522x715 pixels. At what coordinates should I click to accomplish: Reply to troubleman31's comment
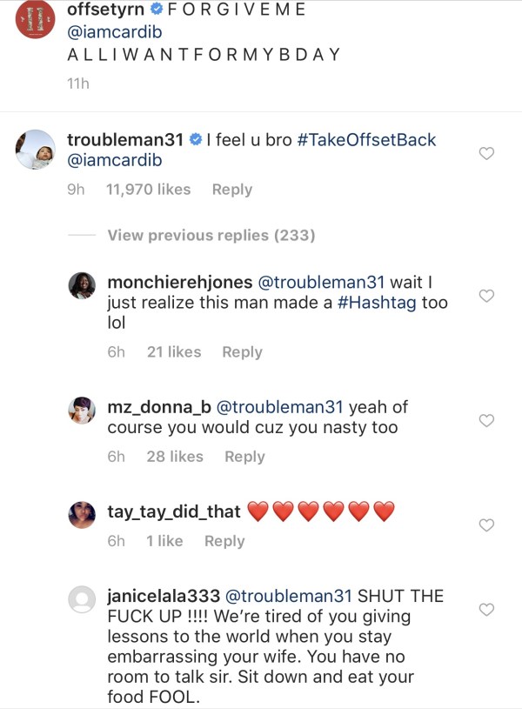coord(232,190)
